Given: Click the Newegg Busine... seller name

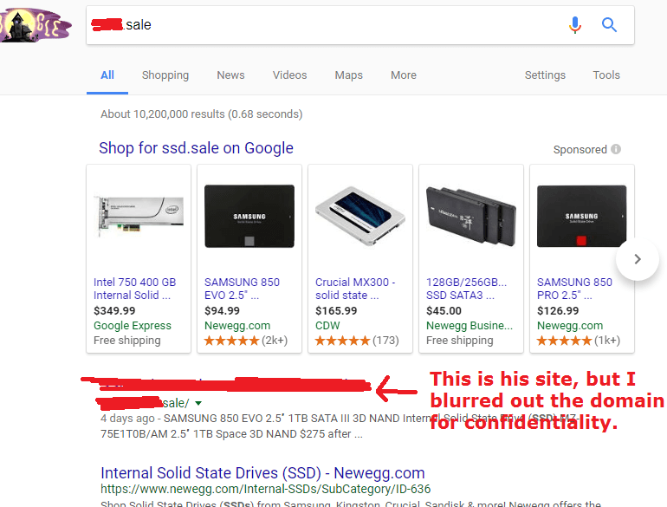Looking at the screenshot, I should (x=469, y=326).
